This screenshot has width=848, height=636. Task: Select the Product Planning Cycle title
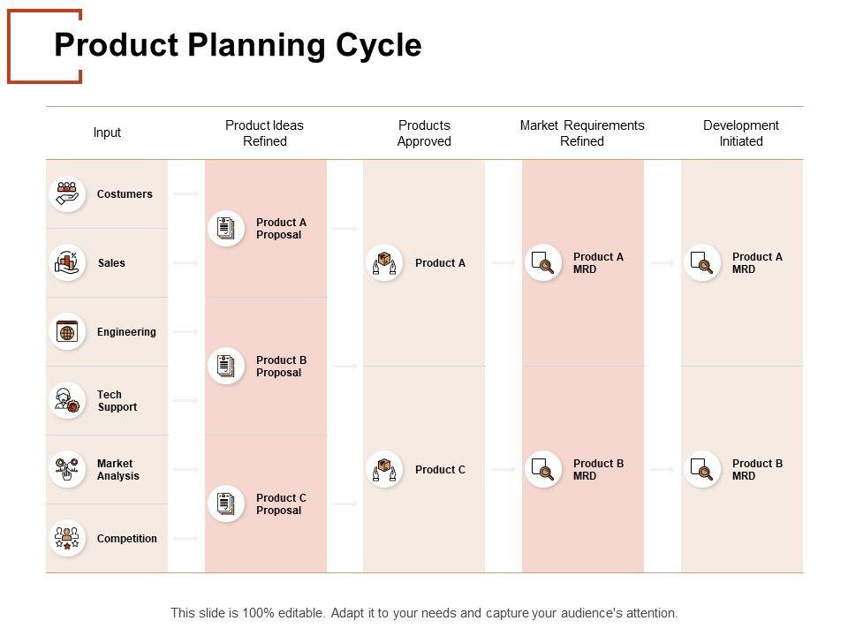pos(238,45)
